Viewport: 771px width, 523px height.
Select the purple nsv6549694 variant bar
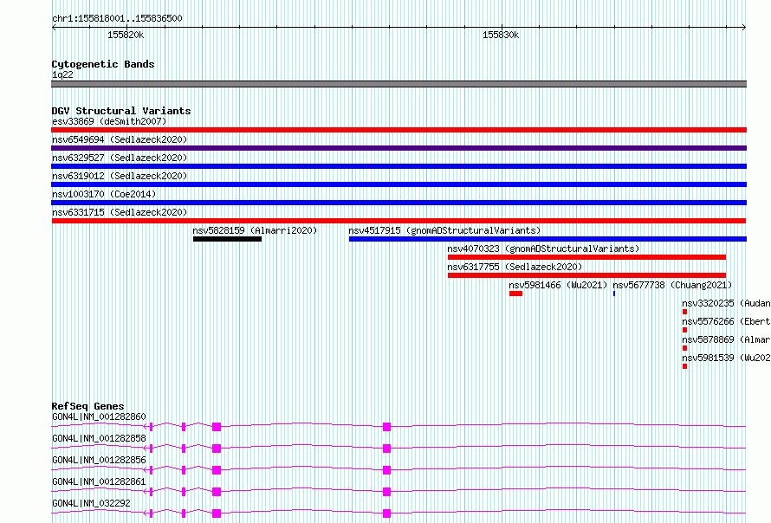point(398,148)
